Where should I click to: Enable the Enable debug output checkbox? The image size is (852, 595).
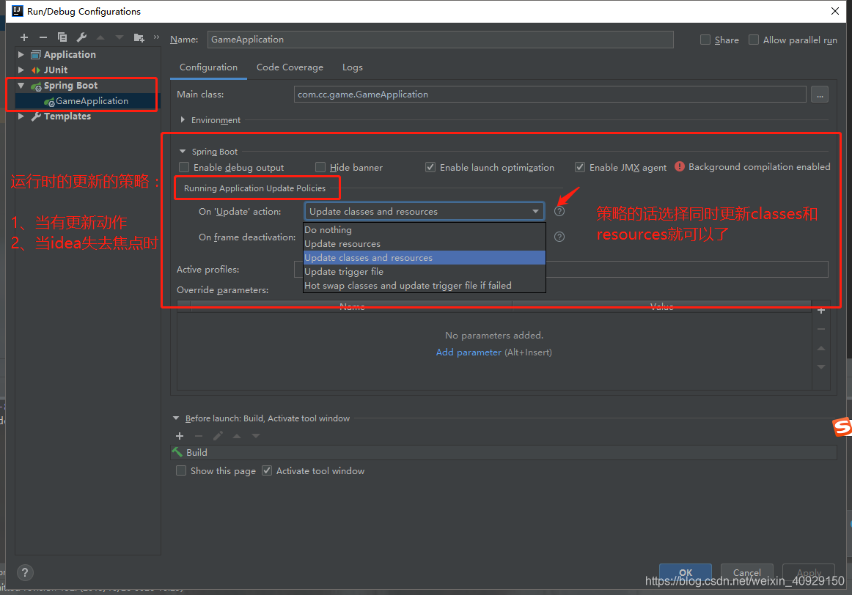click(183, 167)
